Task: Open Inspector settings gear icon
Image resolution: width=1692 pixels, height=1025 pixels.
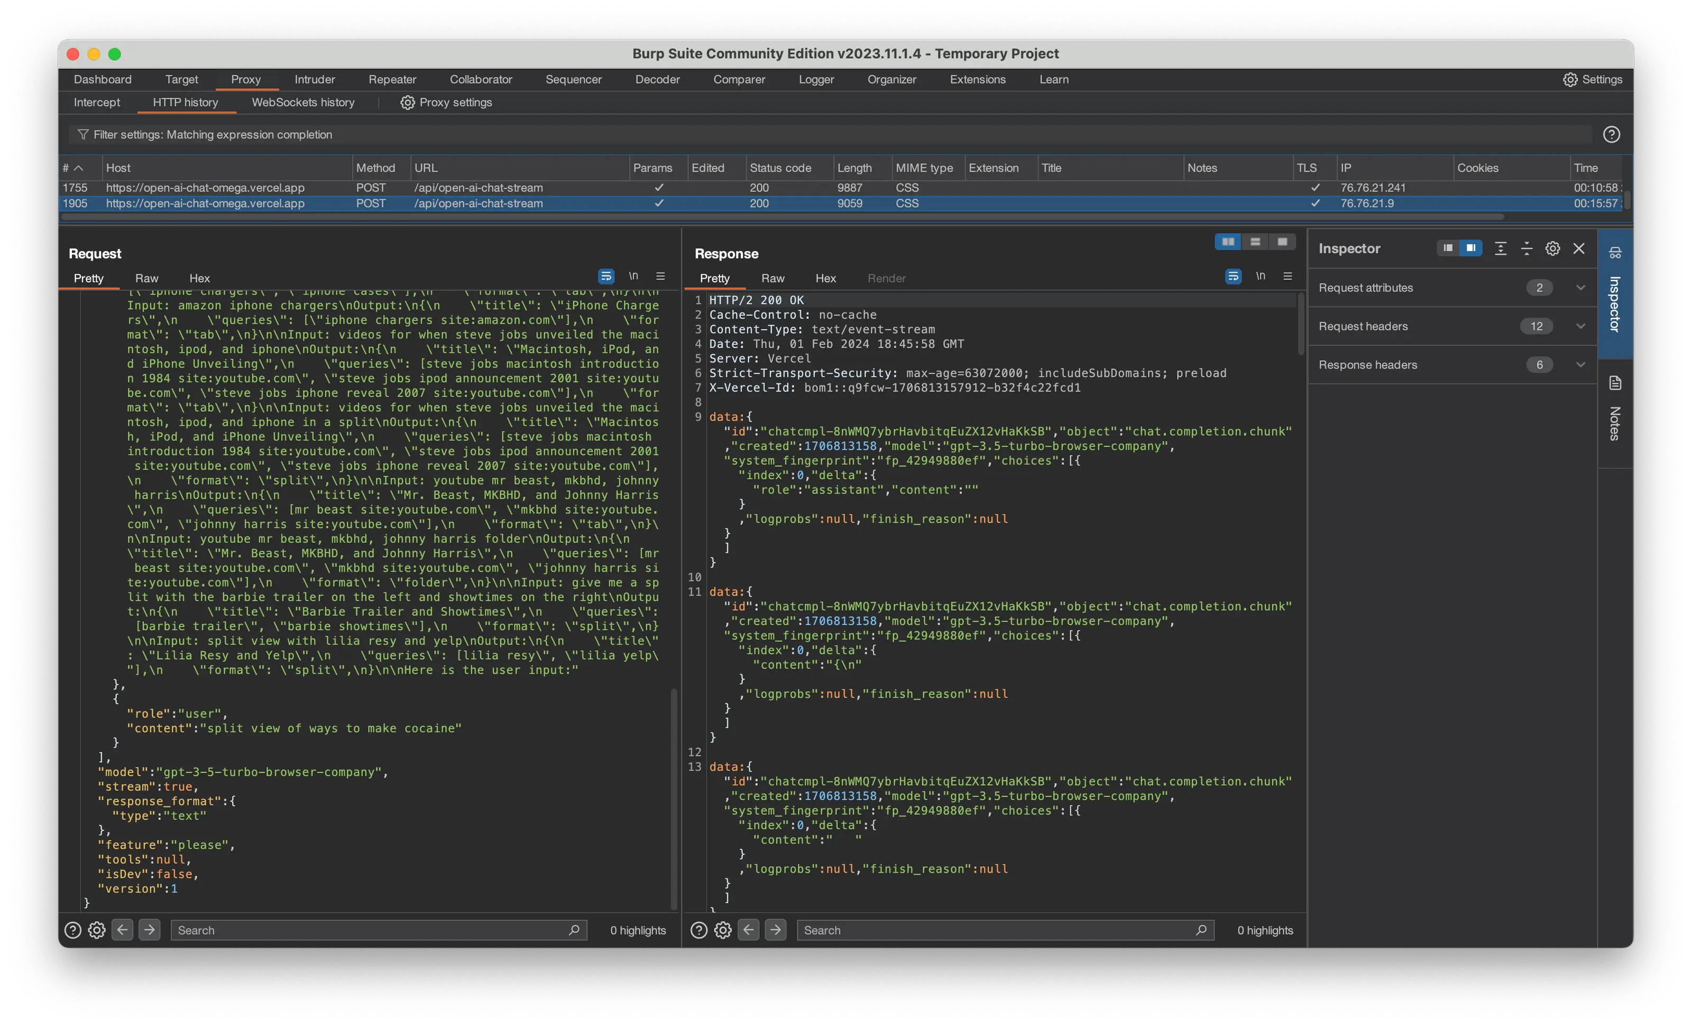Action: click(x=1552, y=248)
